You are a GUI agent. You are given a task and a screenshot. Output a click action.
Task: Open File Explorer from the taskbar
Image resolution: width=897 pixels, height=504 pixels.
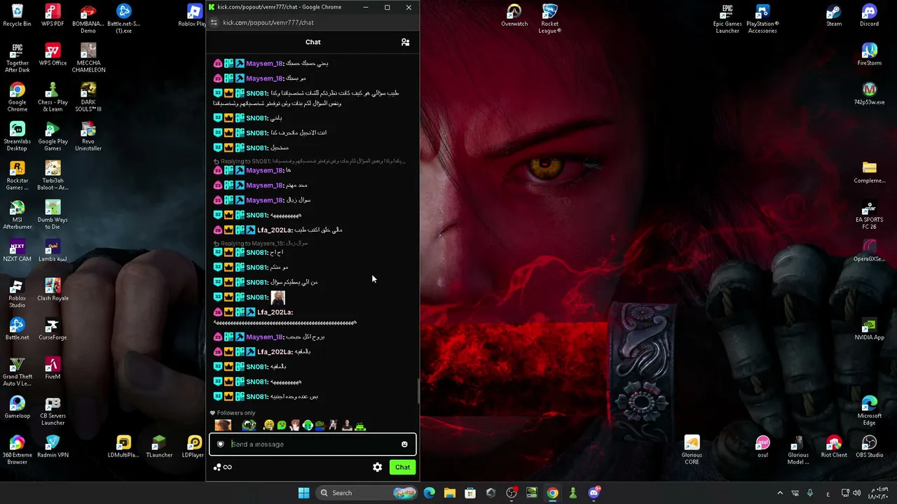tap(450, 493)
